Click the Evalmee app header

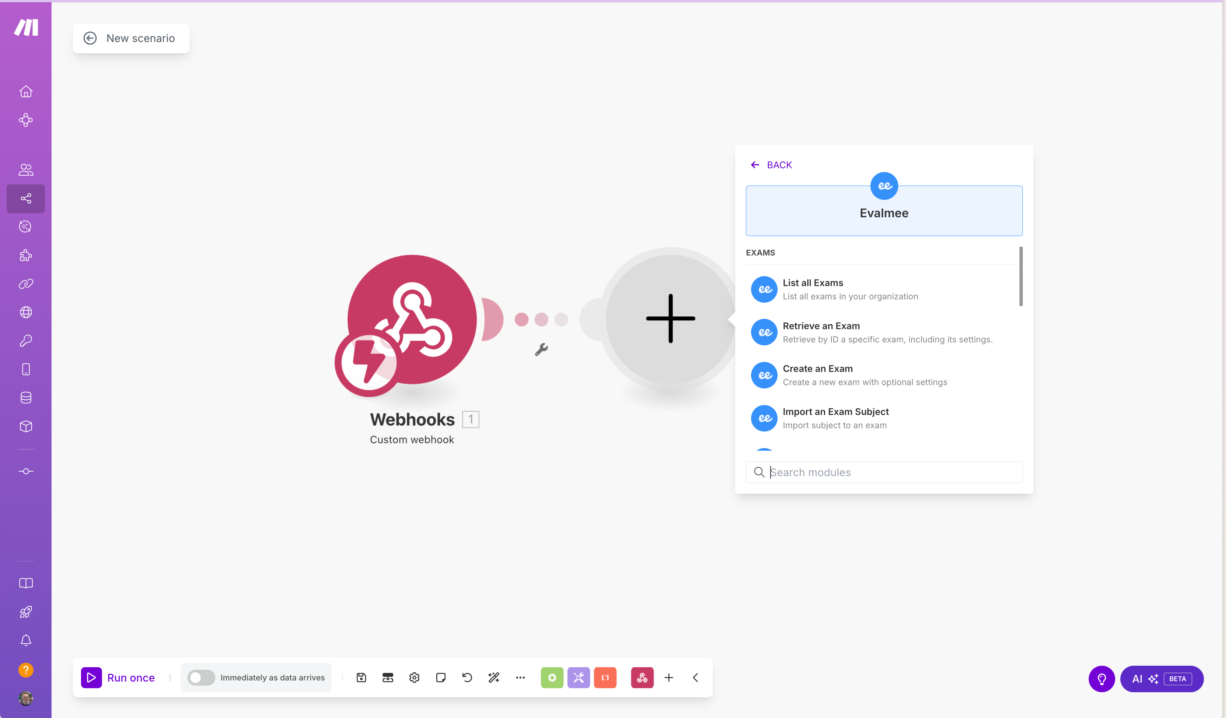(884, 210)
